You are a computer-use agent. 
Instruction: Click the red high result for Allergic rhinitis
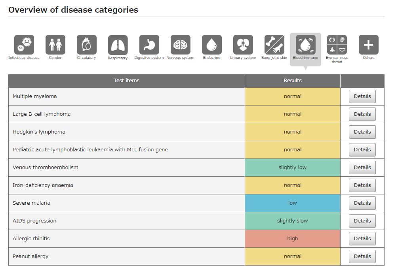pyautogui.click(x=292, y=238)
